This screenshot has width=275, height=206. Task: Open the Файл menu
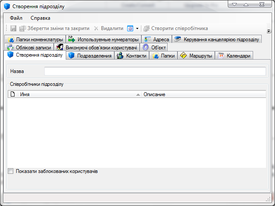click(x=16, y=18)
